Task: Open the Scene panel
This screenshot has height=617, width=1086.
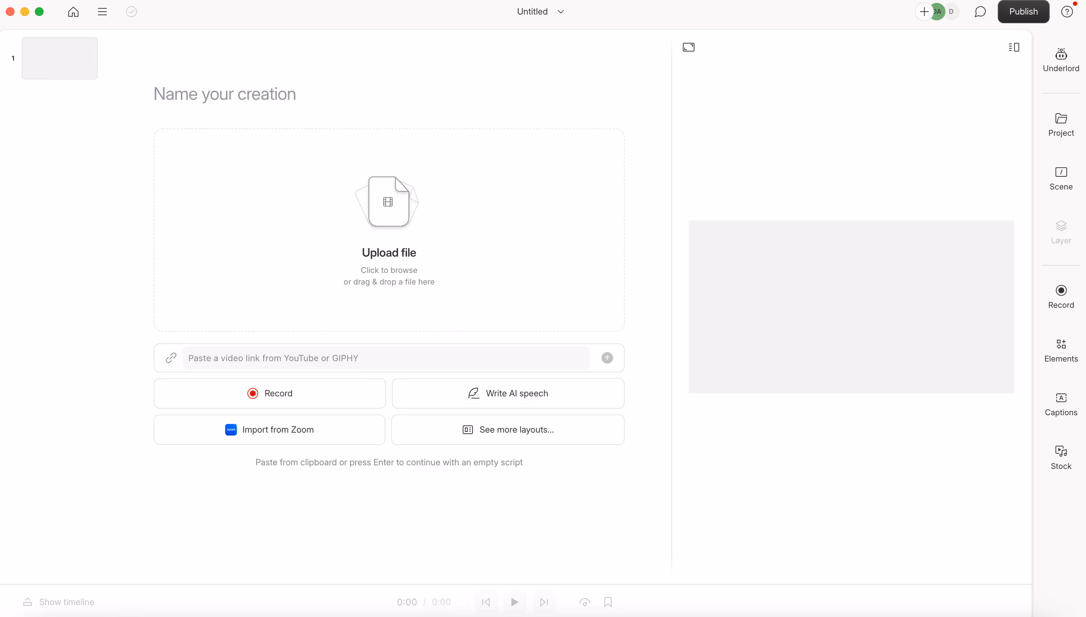Action: (x=1061, y=179)
